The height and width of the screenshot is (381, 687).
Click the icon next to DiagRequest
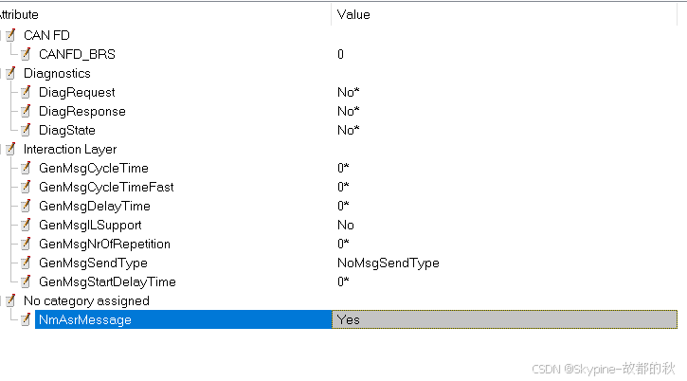(26, 92)
